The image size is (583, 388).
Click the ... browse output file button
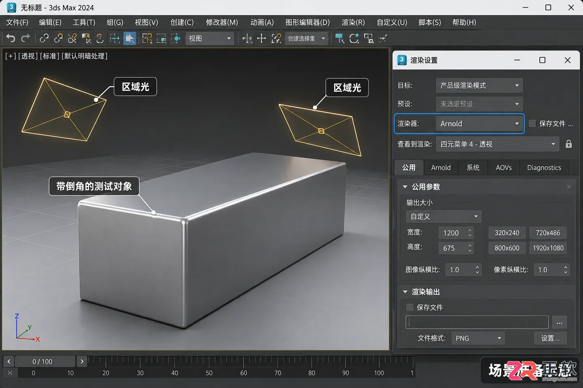[559, 323]
